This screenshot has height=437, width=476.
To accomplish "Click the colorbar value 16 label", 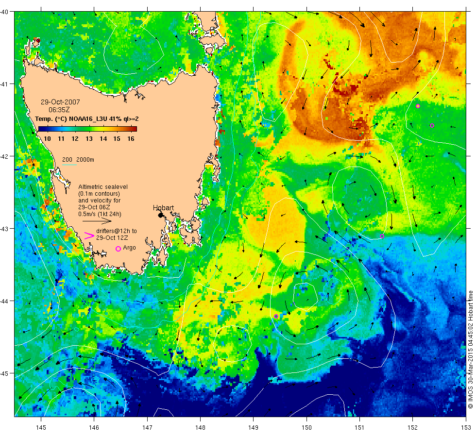I will 131,139.
